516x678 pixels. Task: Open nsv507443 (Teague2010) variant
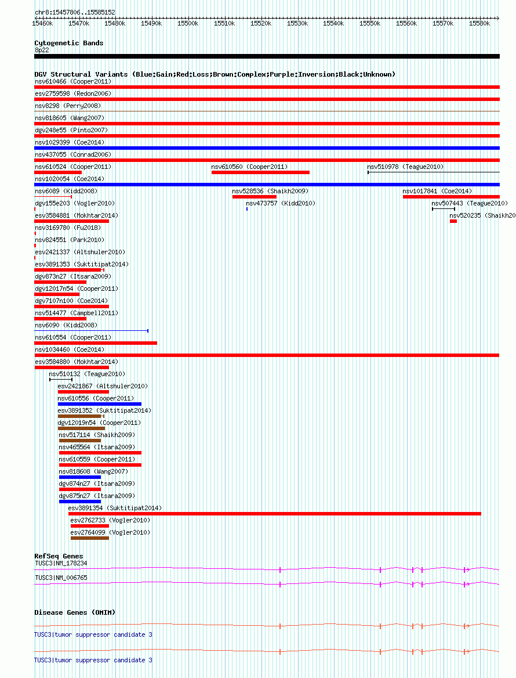pos(470,203)
